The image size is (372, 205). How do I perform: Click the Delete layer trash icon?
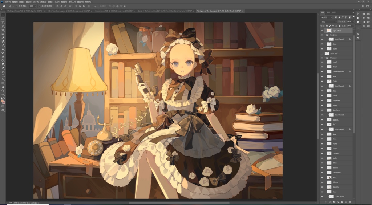(350, 202)
